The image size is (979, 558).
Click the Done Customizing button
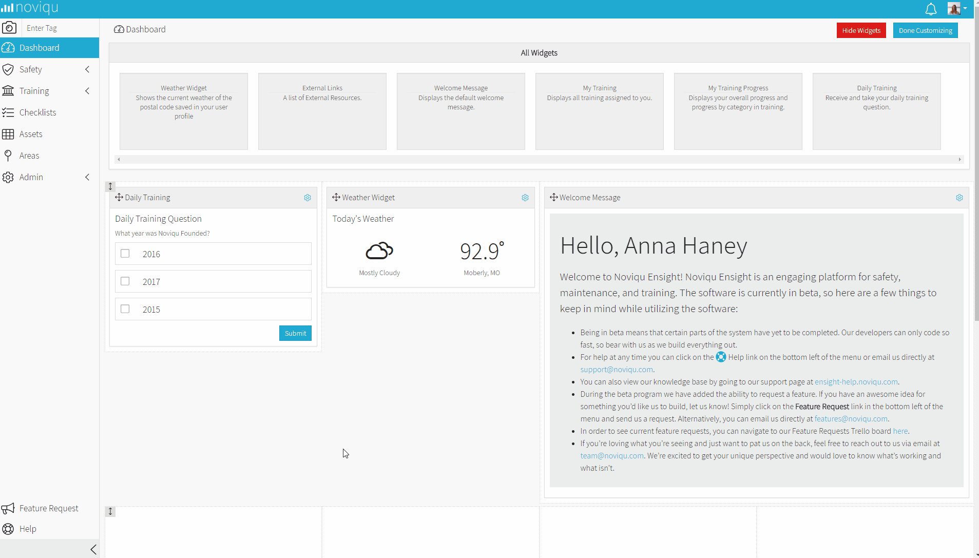tap(925, 30)
